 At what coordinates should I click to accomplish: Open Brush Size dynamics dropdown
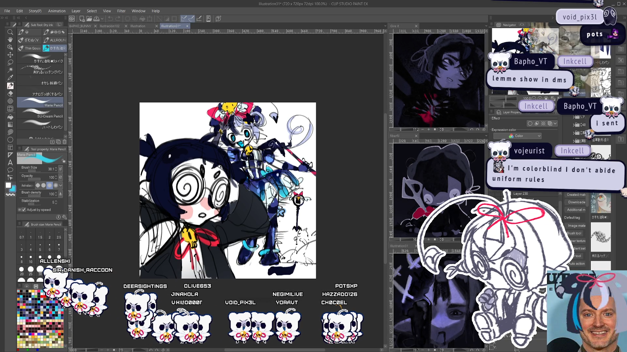(60, 169)
